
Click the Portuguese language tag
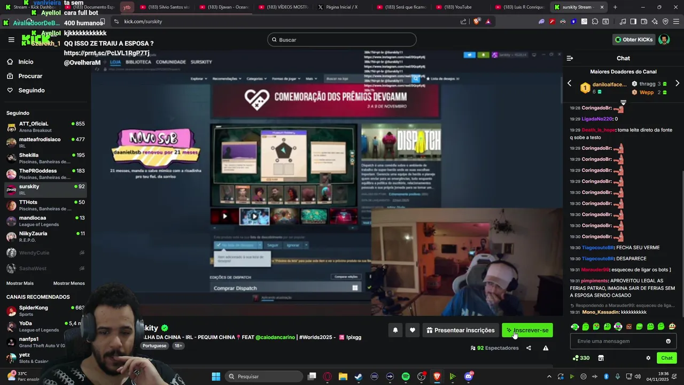pos(154,346)
